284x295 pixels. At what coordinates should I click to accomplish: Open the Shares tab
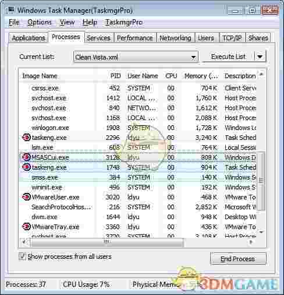pos(258,38)
